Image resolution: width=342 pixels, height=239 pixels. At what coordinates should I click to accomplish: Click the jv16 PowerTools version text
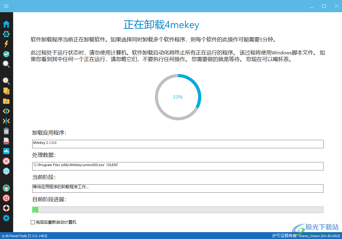point(24,236)
